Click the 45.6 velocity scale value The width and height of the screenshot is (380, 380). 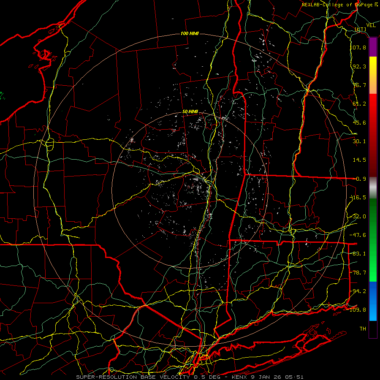pyautogui.click(x=359, y=122)
